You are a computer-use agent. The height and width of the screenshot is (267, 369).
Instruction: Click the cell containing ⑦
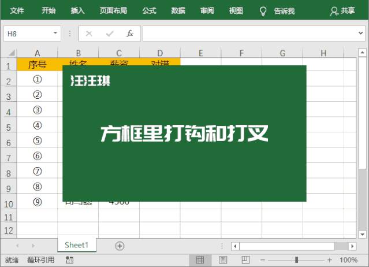(37, 171)
